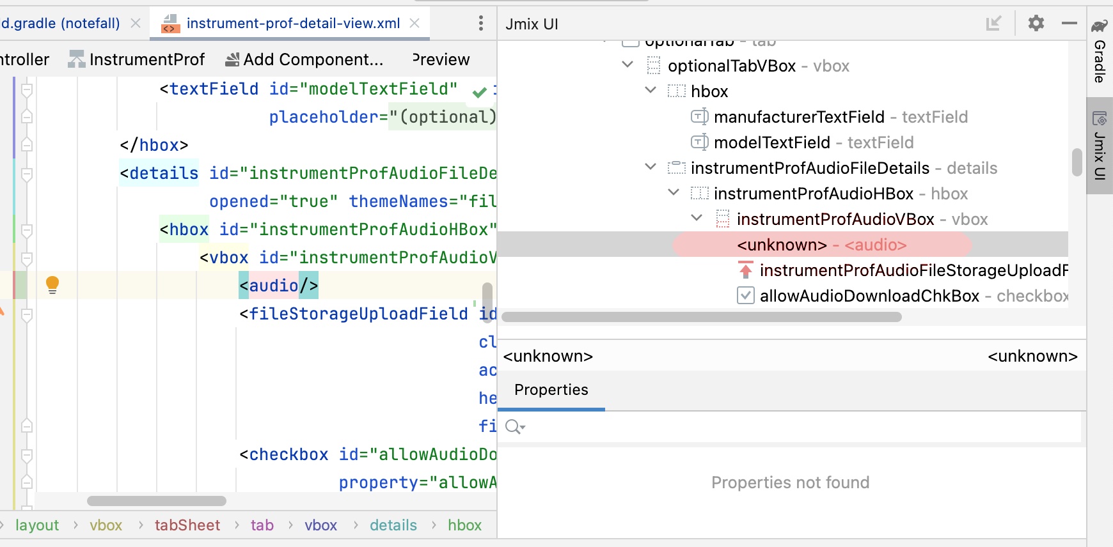Click the details icon beside instrumentProfAudioFileDetails
1113x547 pixels.
tap(677, 168)
